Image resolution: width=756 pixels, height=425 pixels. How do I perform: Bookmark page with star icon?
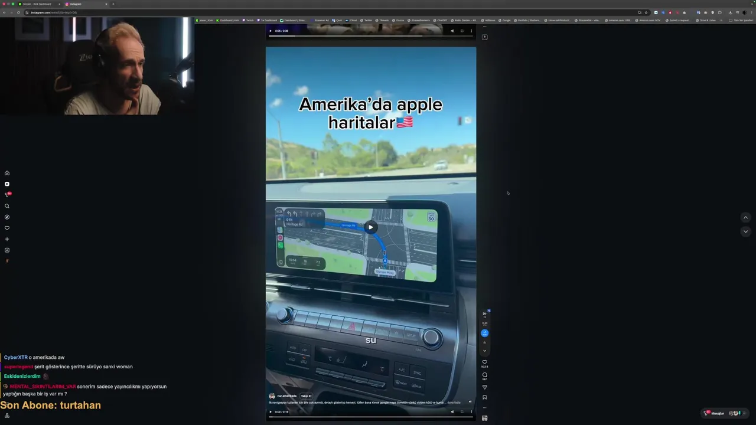point(646,12)
